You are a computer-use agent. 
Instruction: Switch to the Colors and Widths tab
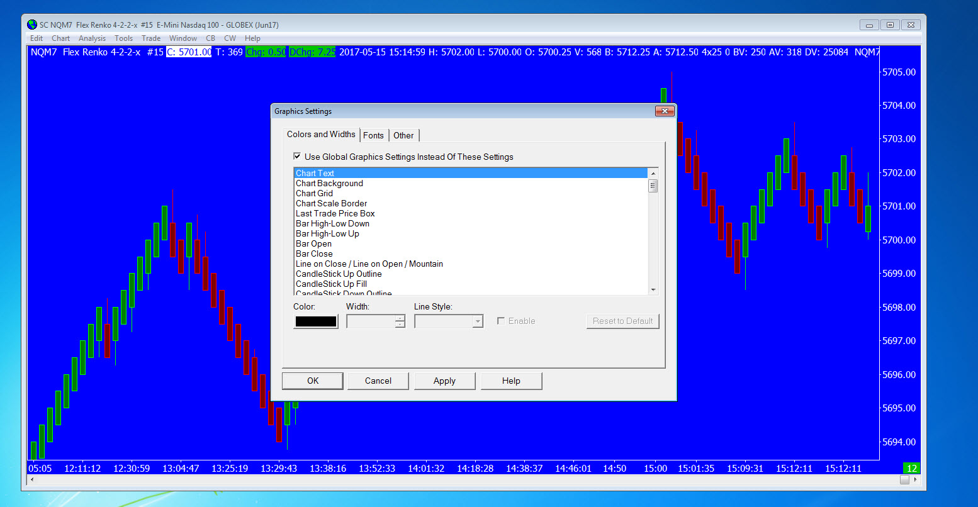click(x=321, y=134)
